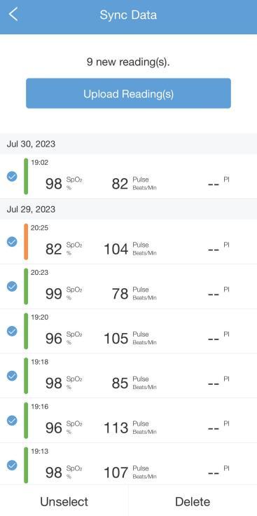Viewport: 257px width, 516px height.
Task: Open the 82 SpO2 reading row
Action: (x=129, y=242)
